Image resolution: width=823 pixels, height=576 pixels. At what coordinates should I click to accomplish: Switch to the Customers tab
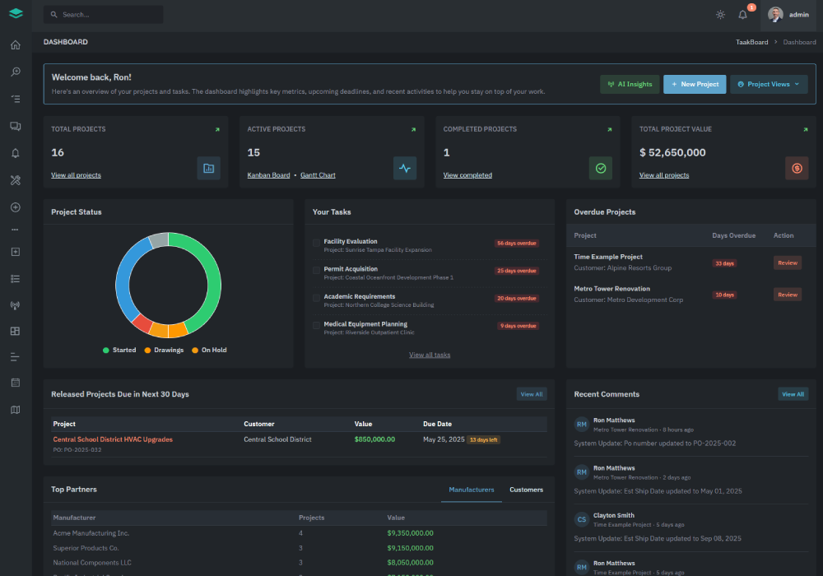527,490
